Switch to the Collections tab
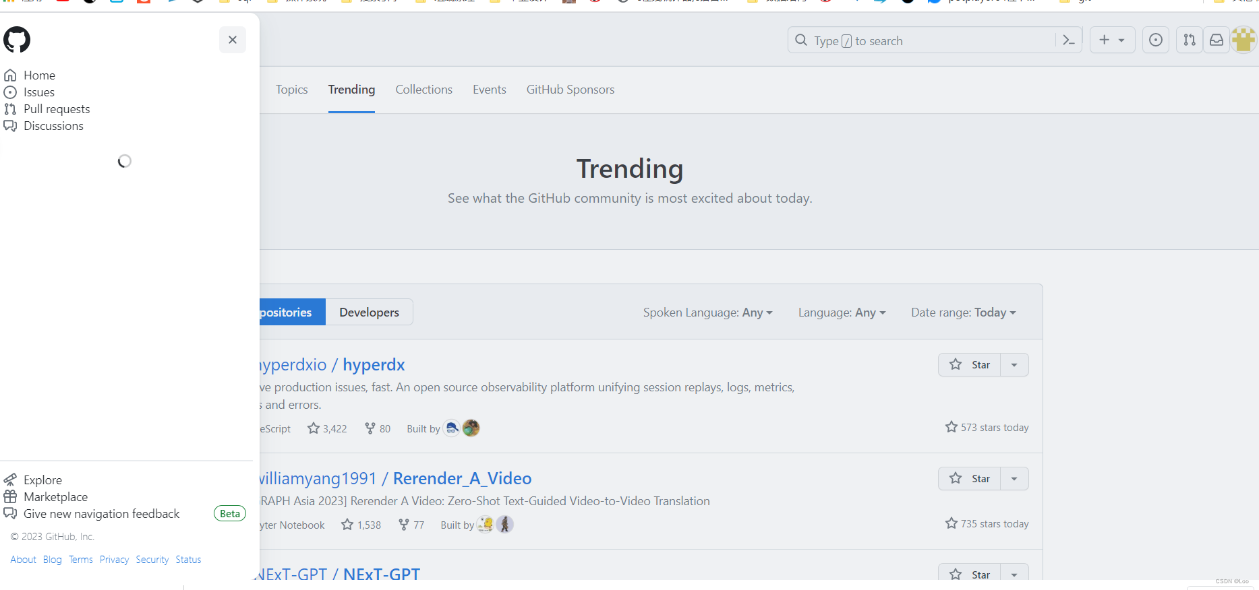Screen dimensions: 1259x590 (x=424, y=90)
